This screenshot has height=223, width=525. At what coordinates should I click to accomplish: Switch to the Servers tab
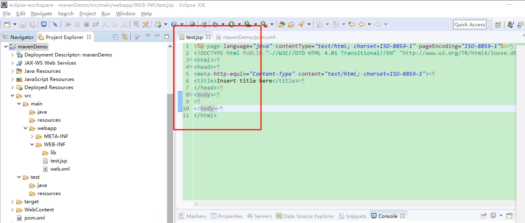[259, 216]
